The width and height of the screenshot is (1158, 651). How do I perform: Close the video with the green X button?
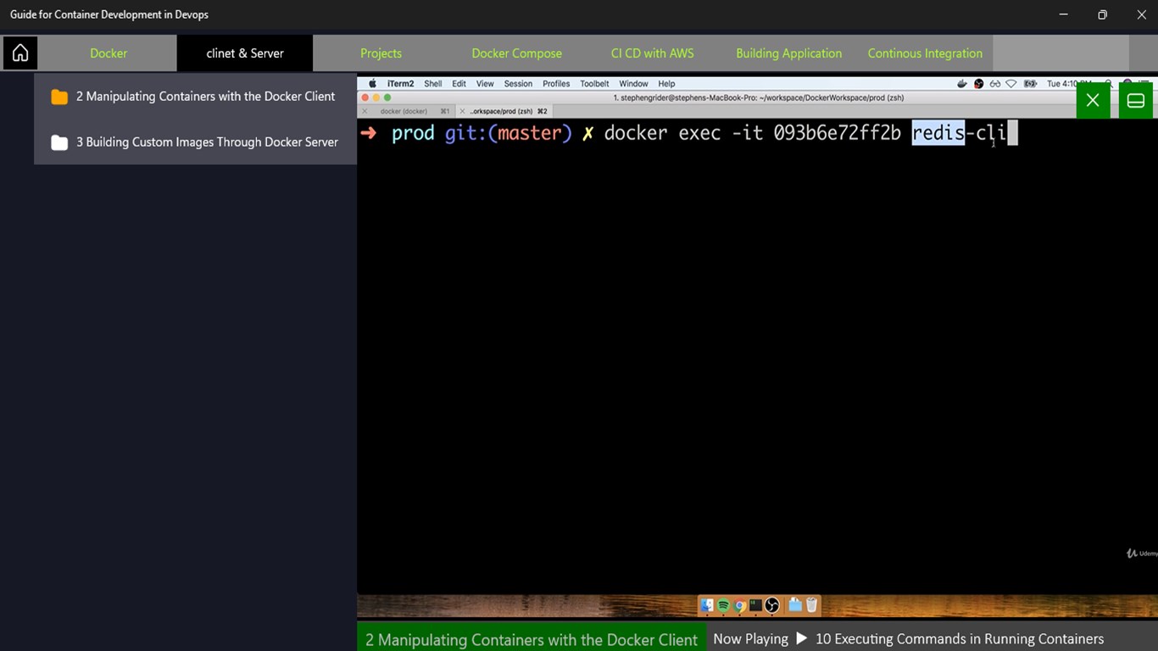tap(1093, 101)
